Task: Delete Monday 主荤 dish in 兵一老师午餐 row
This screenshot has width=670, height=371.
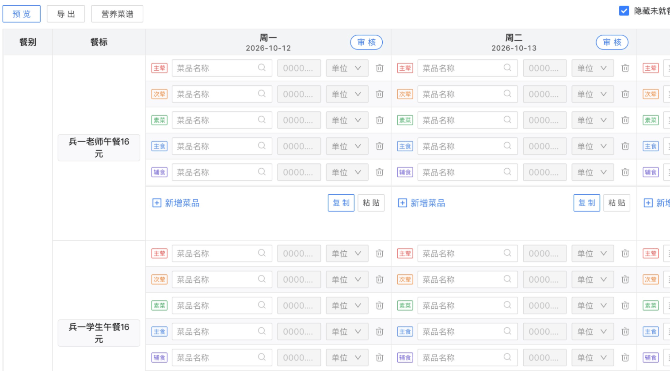Action: tap(380, 68)
